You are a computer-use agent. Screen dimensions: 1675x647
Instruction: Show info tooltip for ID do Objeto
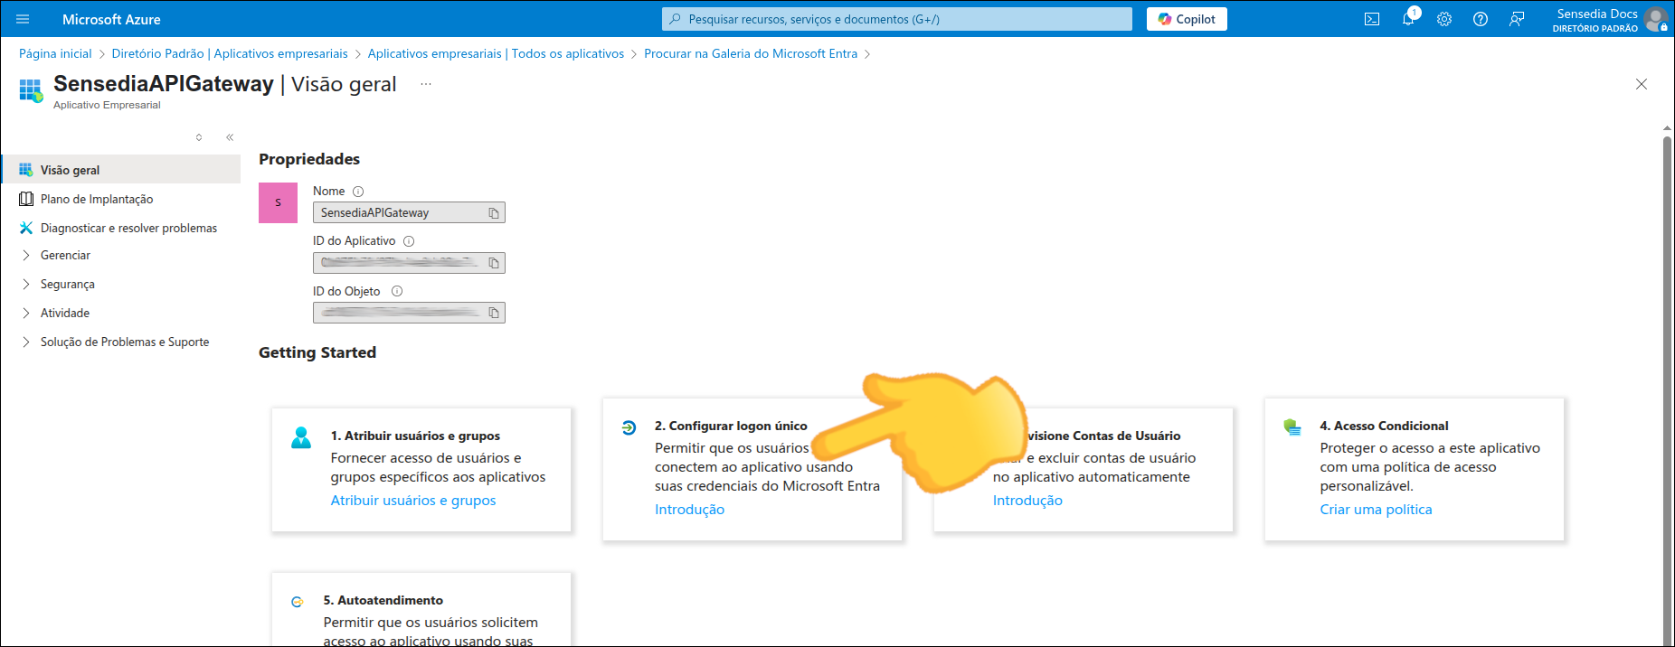(397, 291)
